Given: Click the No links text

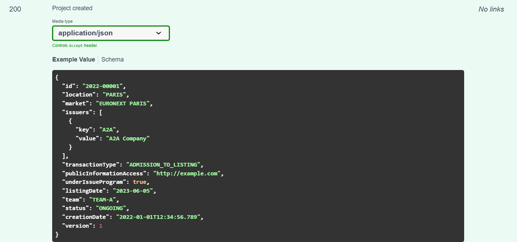Looking at the screenshot, I should [x=491, y=9].
